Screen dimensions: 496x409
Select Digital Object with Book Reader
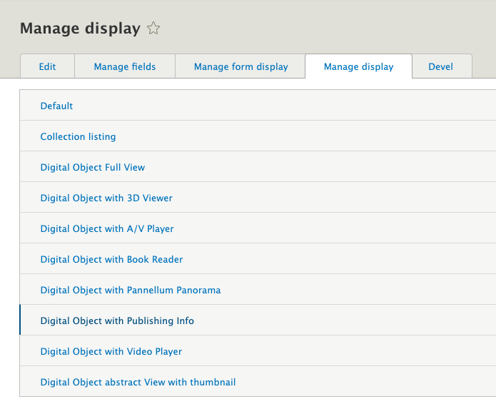(111, 259)
